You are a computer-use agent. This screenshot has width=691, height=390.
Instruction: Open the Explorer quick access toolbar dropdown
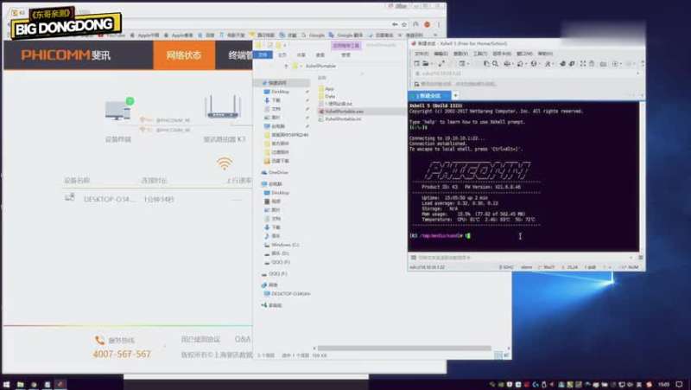(x=285, y=45)
